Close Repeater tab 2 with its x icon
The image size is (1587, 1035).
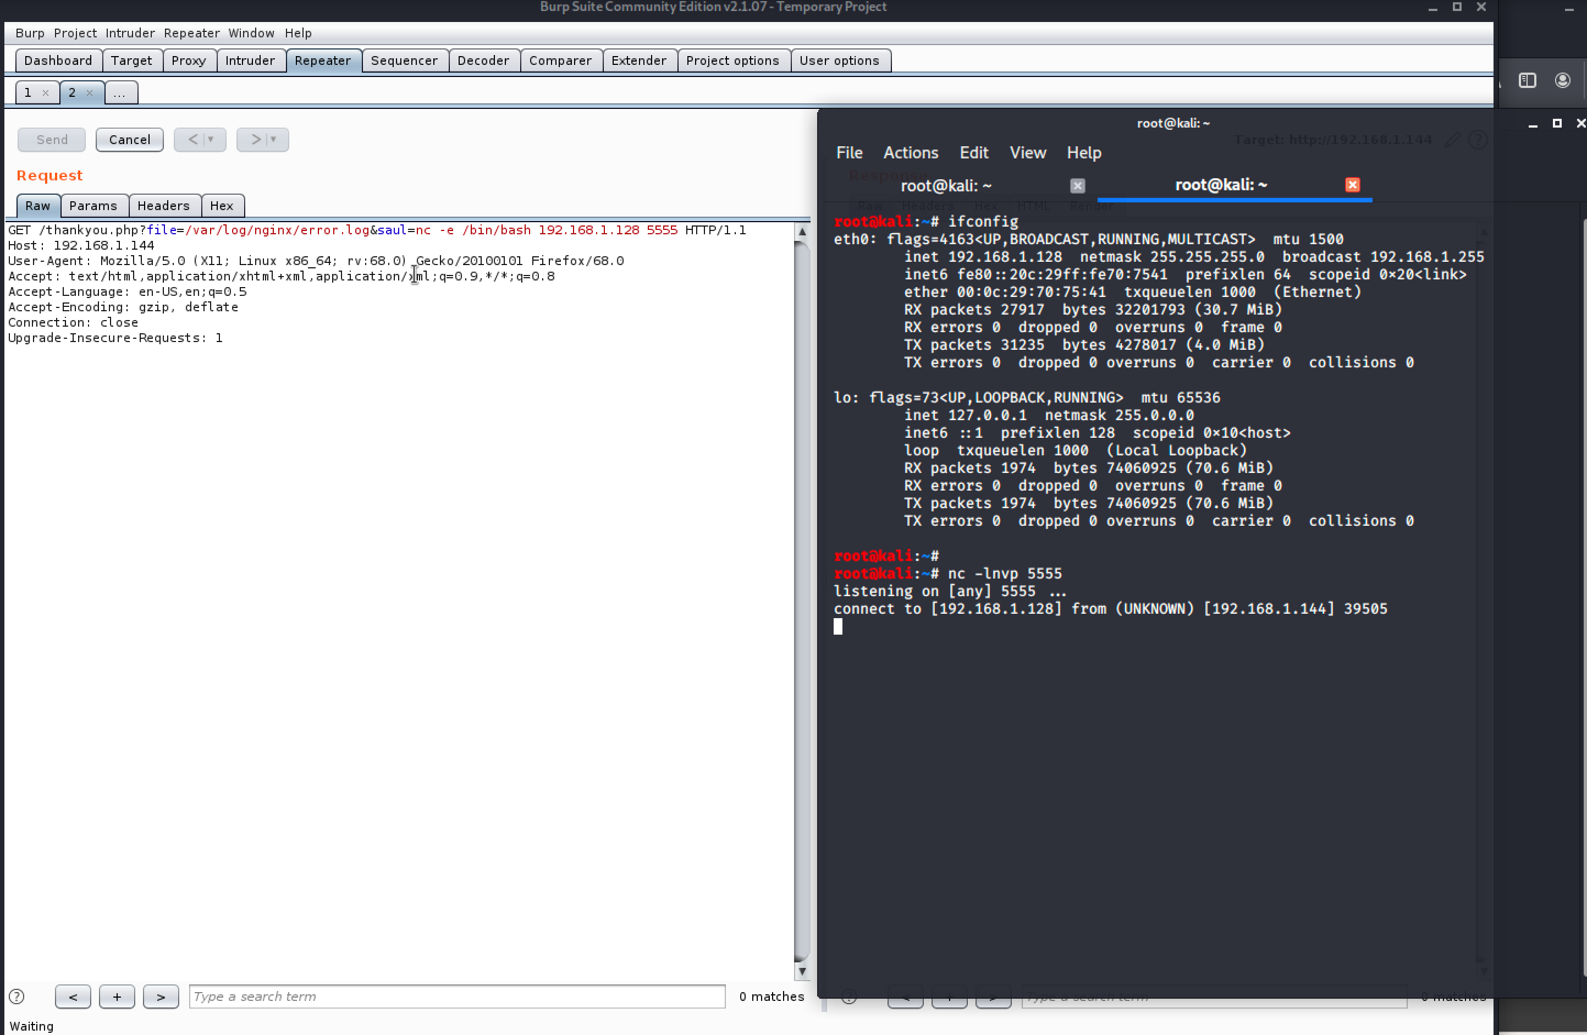(x=89, y=93)
